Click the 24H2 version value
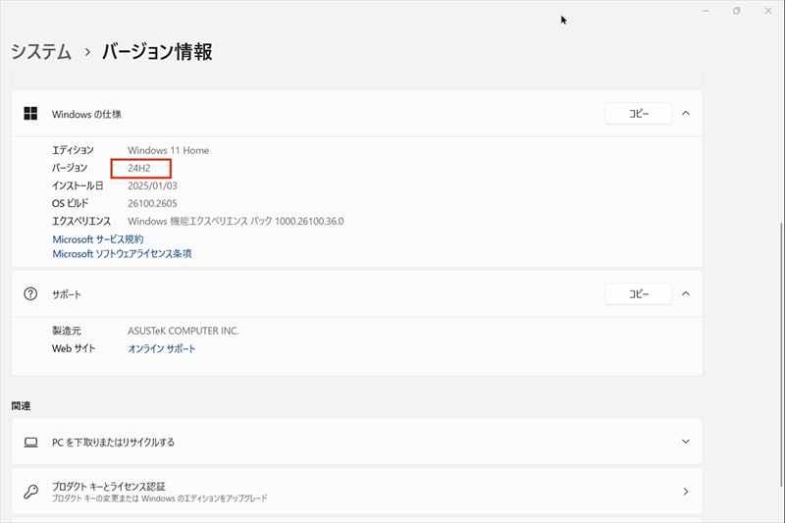785x523 pixels. (x=139, y=168)
